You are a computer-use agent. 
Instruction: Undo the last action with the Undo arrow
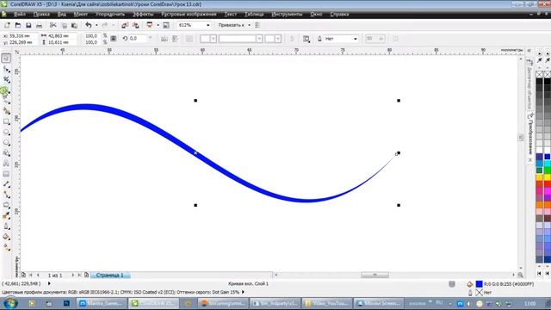tap(88, 25)
